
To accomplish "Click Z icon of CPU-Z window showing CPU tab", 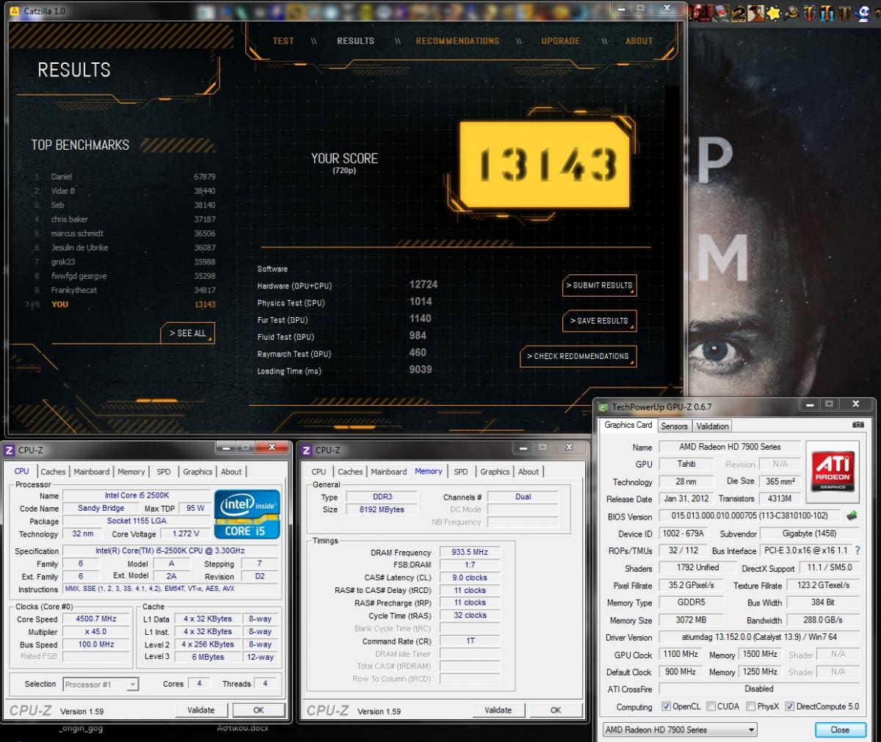I will pyautogui.click(x=10, y=450).
